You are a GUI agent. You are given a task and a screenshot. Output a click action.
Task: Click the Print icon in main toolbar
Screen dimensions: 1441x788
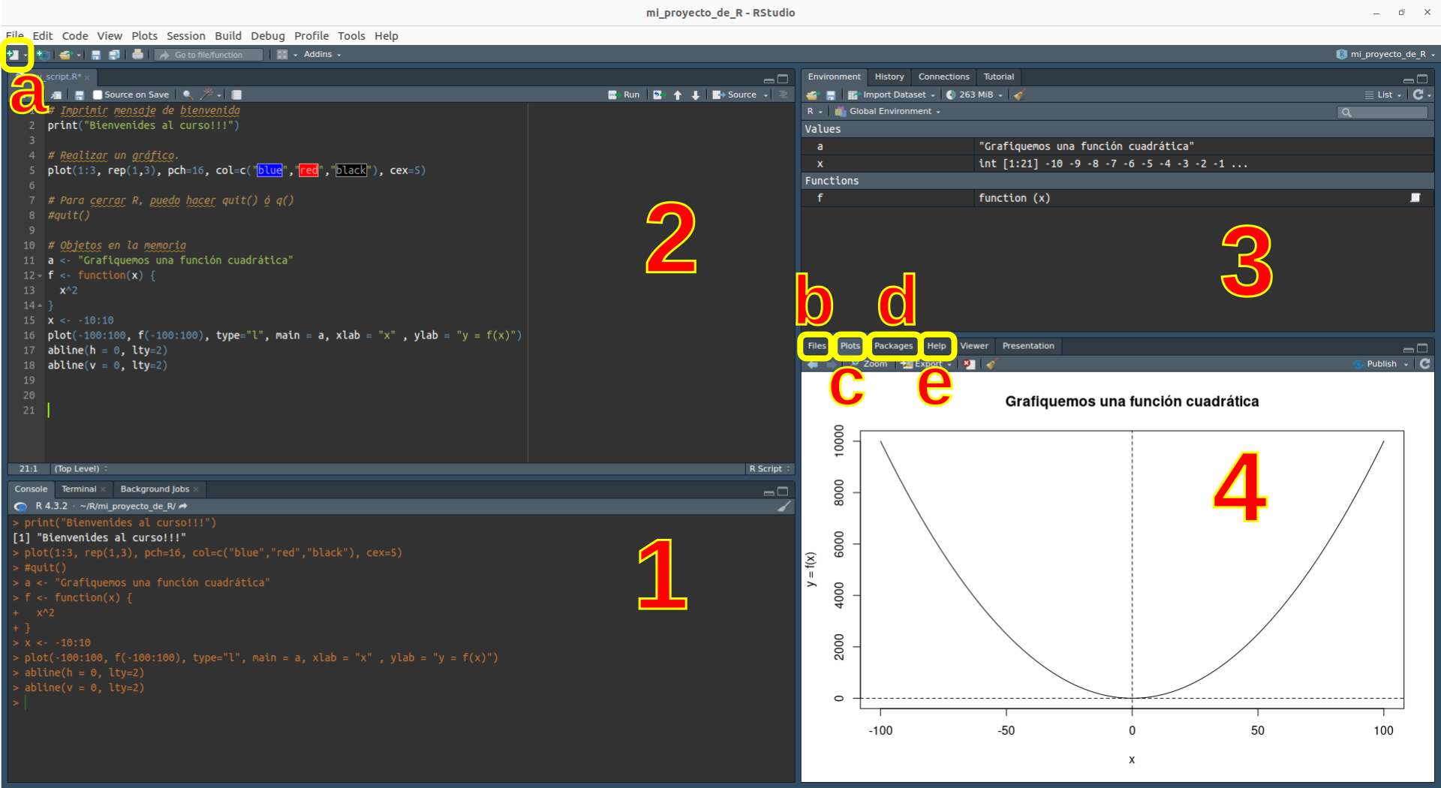coord(137,55)
